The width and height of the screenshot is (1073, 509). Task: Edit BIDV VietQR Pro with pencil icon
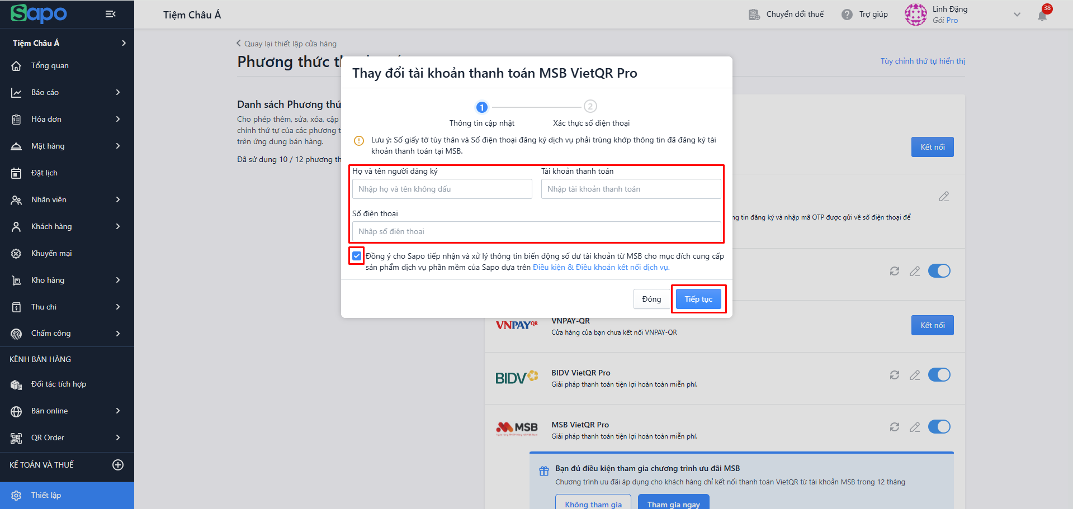(915, 375)
